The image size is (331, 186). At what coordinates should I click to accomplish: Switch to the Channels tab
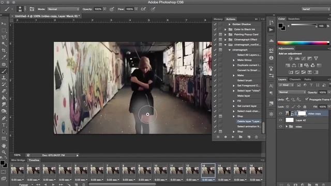click(x=295, y=80)
